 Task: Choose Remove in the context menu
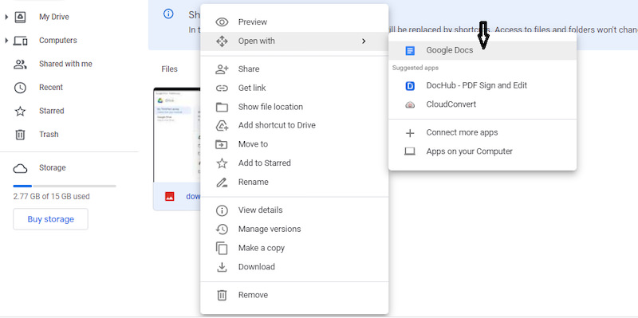[294, 295]
